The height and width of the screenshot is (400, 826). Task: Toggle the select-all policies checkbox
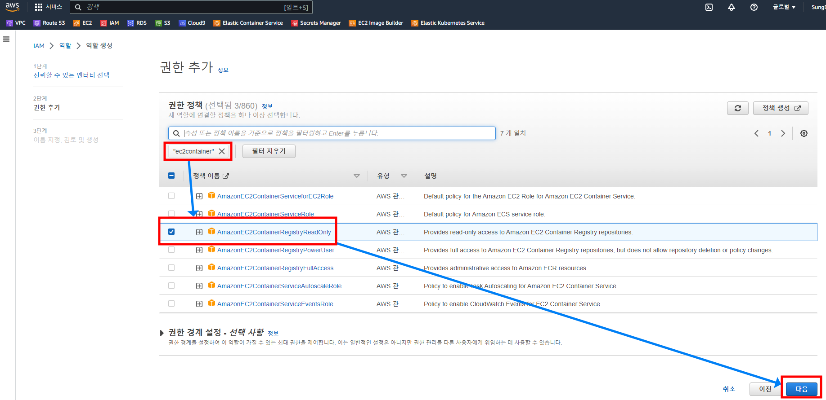coord(171,176)
